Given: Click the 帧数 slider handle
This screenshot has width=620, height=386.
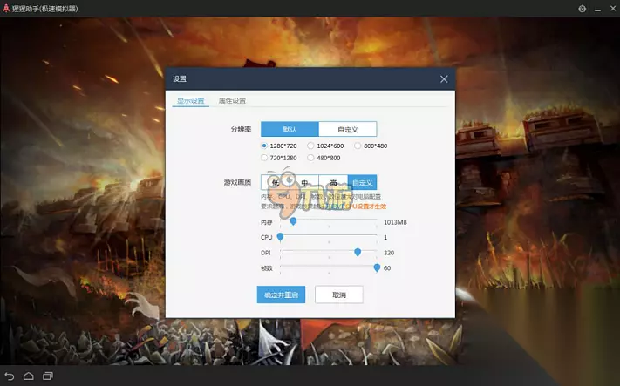Looking at the screenshot, I should [x=377, y=267].
